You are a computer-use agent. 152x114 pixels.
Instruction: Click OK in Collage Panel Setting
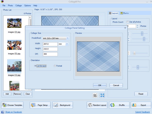[x=100, y=85]
